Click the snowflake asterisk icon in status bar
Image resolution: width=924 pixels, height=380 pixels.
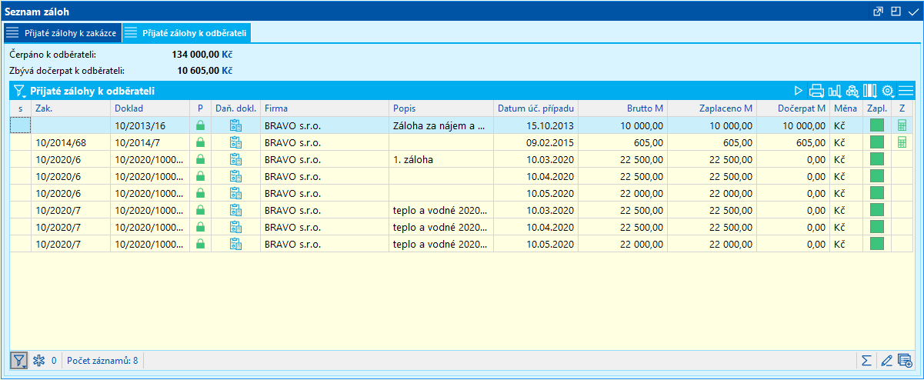39,360
